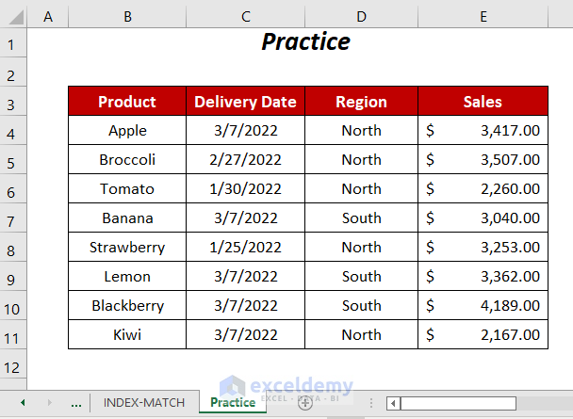Click the hidden sheets ellipsis button
This screenshot has width=573, height=419.
tap(75, 403)
